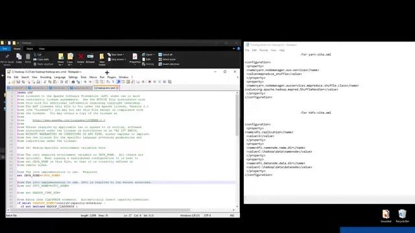Click the Zoom In icon in Notepad++ toolbar
415x233 pixels.
(85, 82)
